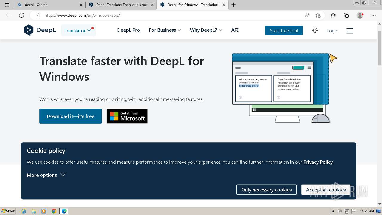Click the taskbar clock 11:25 AM
Viewport: 382px width, 215px height.
(x=367, y=211)
